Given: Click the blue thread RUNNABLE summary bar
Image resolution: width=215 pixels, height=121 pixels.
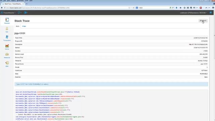Looking at the screenshot, I should click(x=111, y=84).
